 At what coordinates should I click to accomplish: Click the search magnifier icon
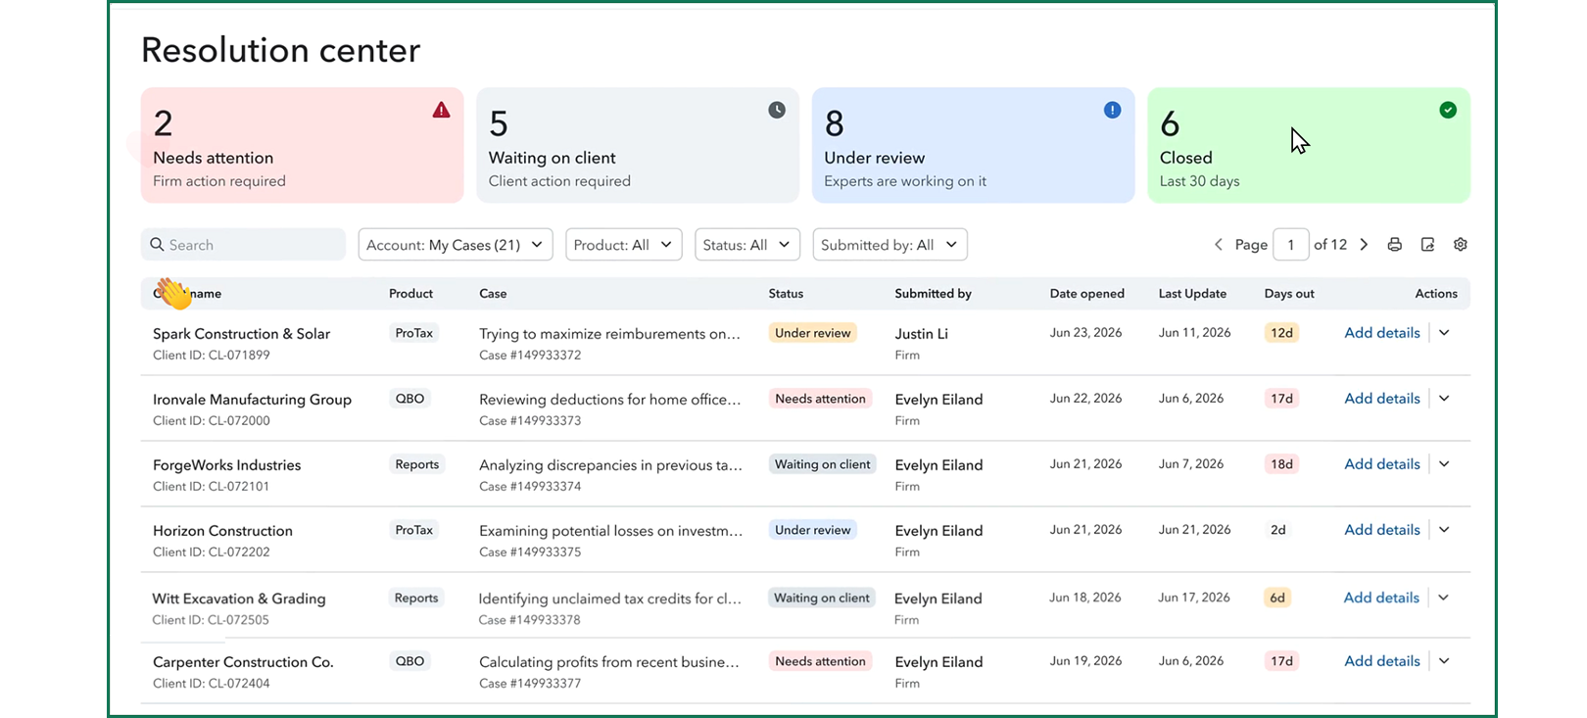point(157,245)
